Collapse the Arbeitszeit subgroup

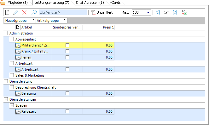click(x=12, y=63)
